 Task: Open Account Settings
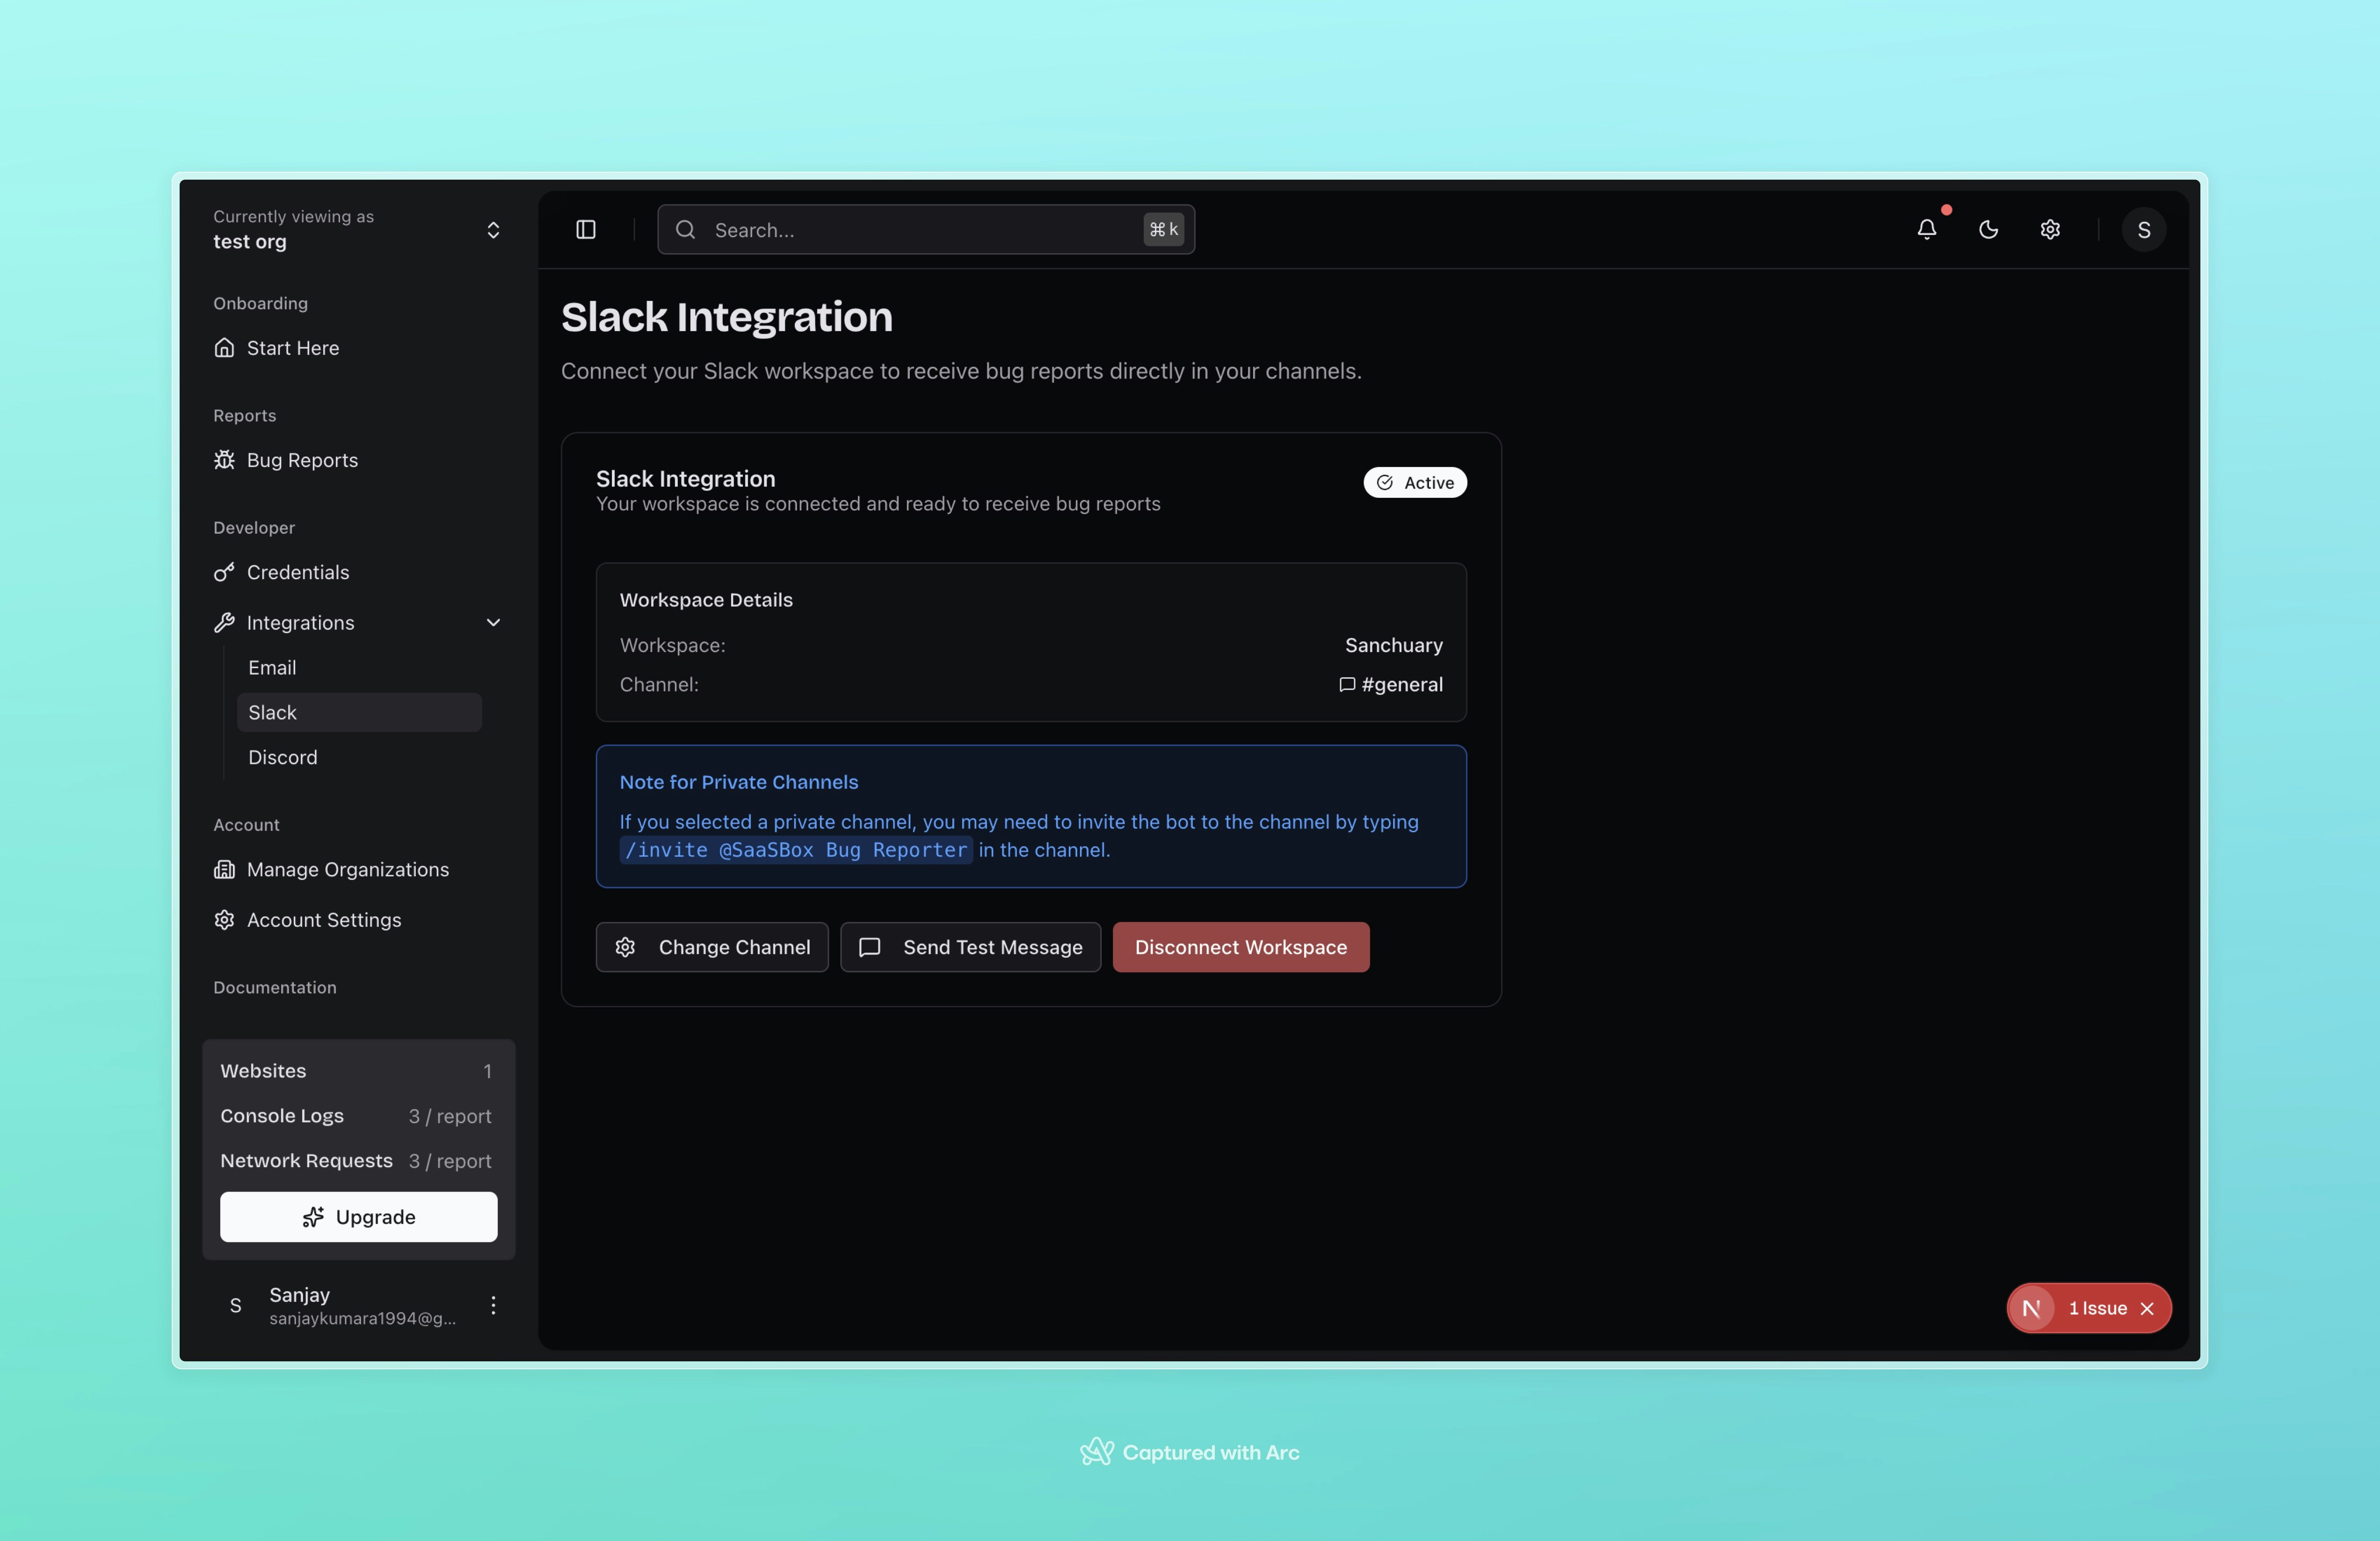[x=323, y=920]
